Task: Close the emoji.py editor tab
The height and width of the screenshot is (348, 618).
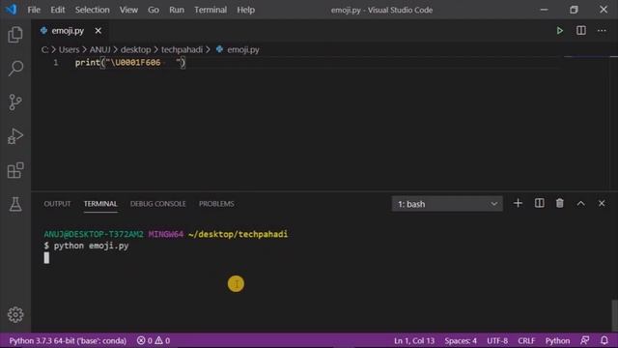Action: click(98, 31)
